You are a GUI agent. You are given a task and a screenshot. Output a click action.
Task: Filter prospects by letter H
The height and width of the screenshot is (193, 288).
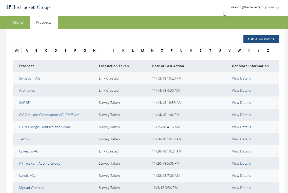click(94, 50)
